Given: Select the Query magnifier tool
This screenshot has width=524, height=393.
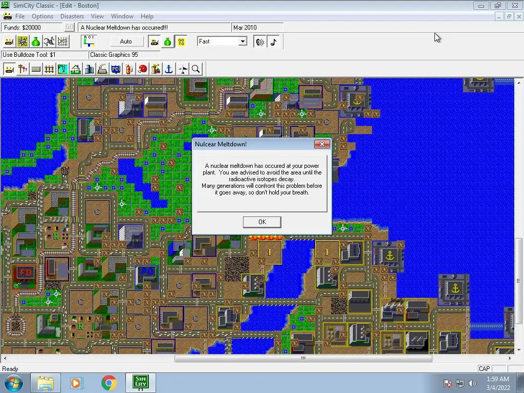Looking at the screenshot, I should click(196, 69).
